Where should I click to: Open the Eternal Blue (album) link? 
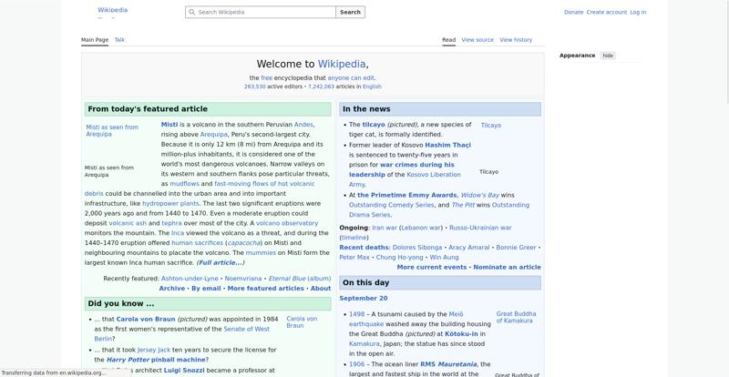click(300, 279)
